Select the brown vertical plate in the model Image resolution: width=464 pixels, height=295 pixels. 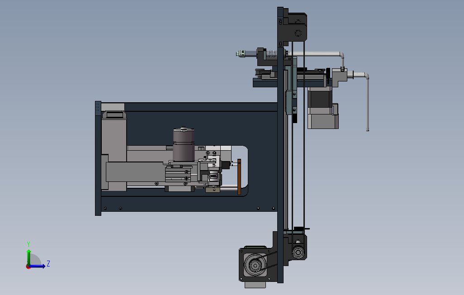pyautogui.click(x=239, y=177)
